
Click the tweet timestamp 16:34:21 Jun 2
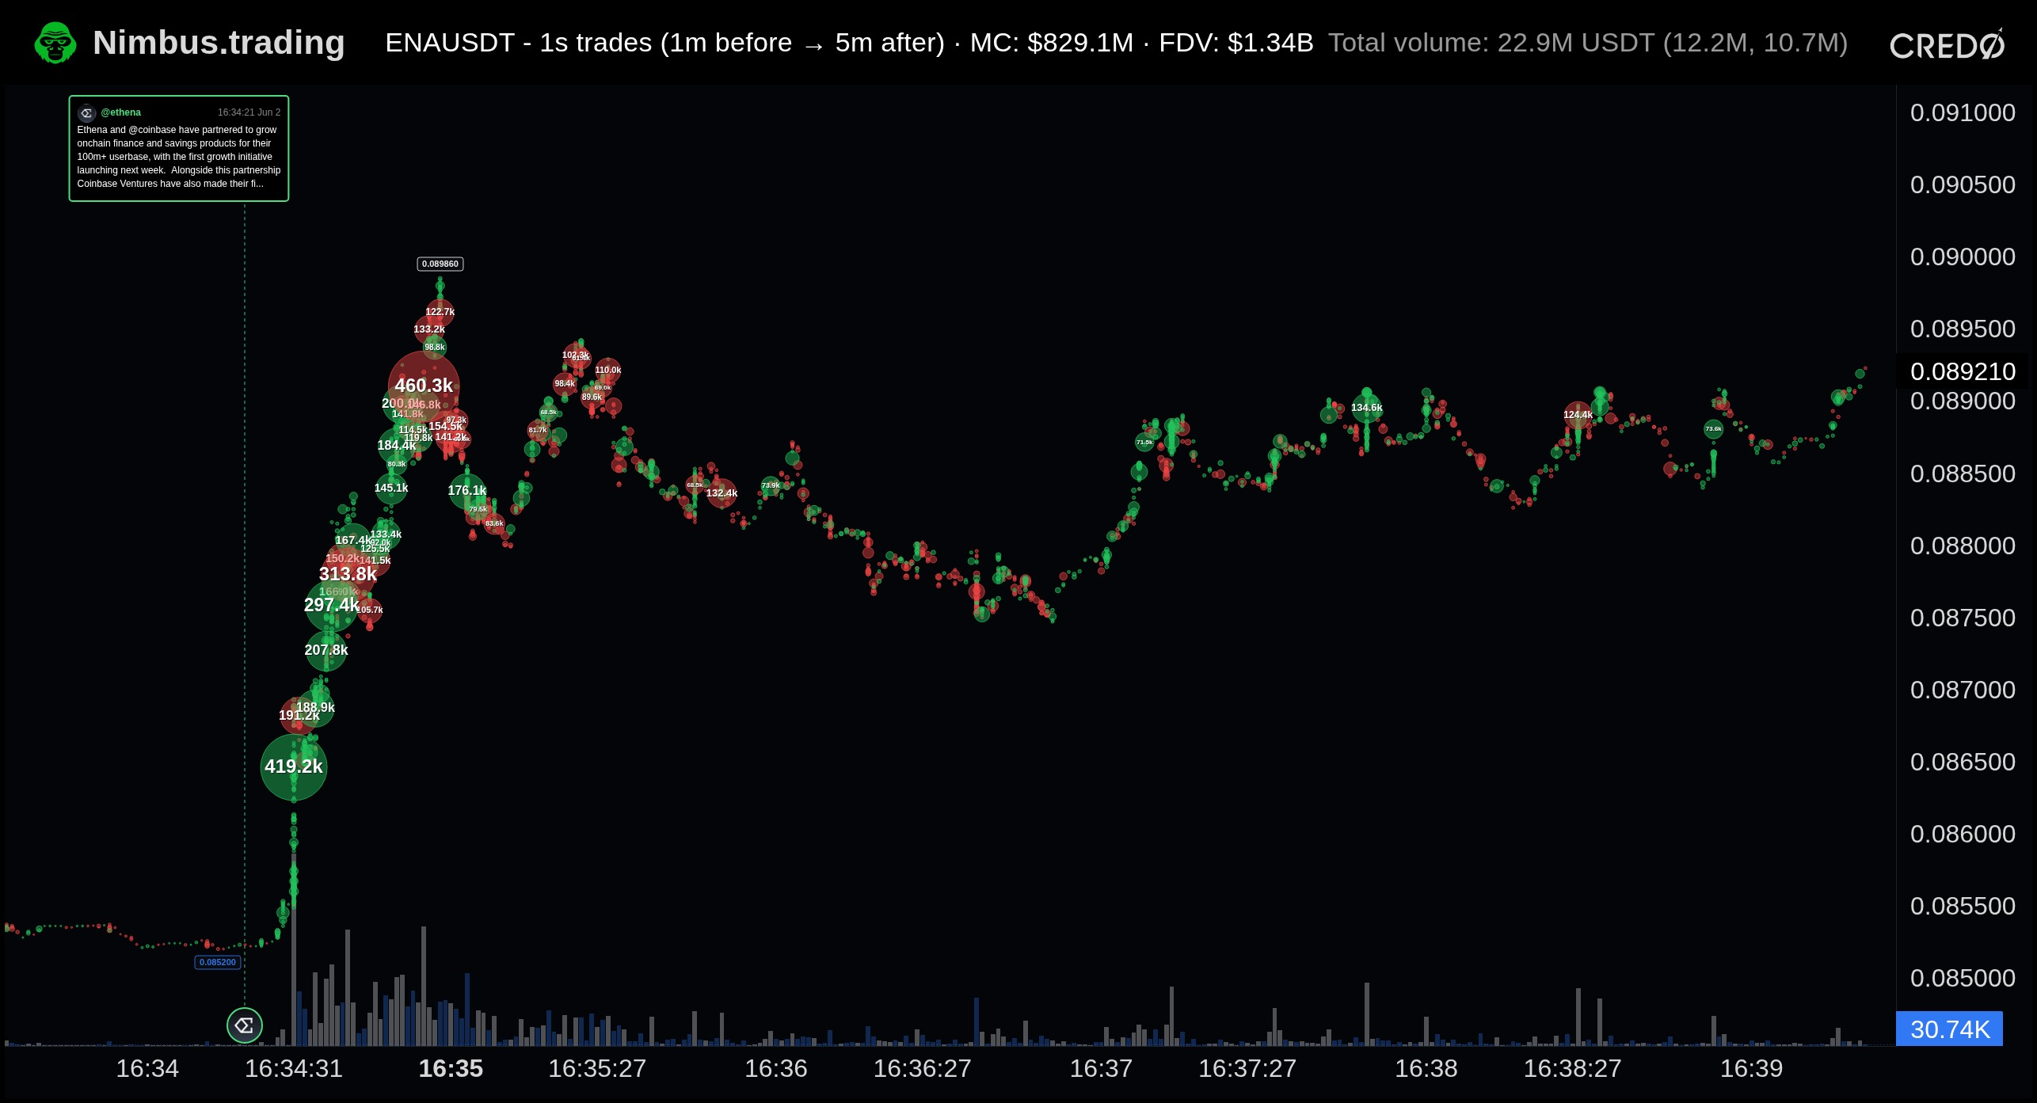coord(249,112)
